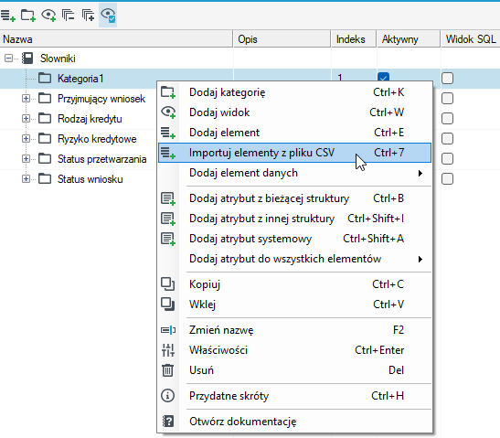
Task: Toggle Aktywny checkbox for Kategoria1
Action: click(x=383, y=77)
